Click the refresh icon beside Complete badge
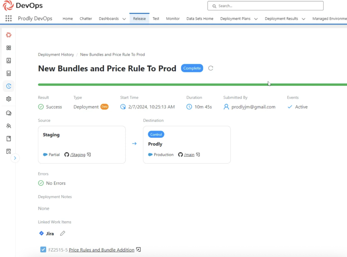347x257 pixels. click(x=210, y=68)
